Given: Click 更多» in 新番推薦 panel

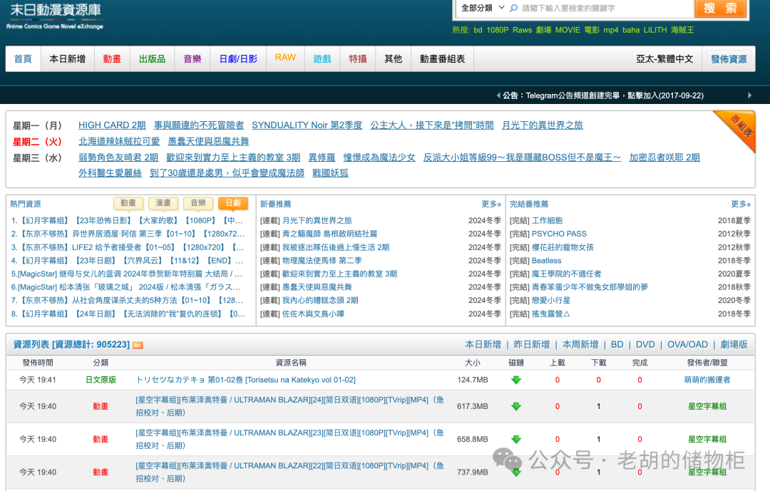Looking at the screenshot, I should pyautogui.click(x=491, y=204).
